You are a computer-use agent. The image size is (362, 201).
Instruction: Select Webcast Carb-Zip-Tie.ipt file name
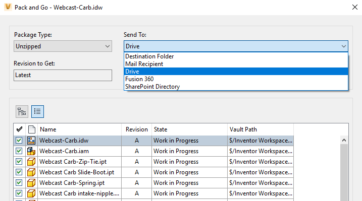pos(73,162)
